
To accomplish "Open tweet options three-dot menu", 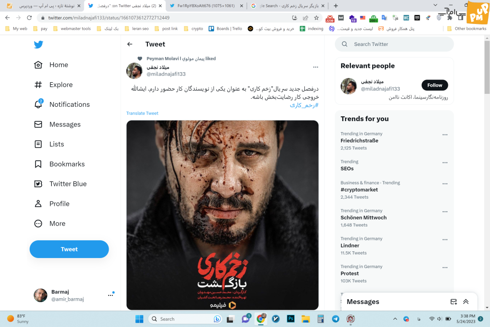I will click(x=316, y=67).
